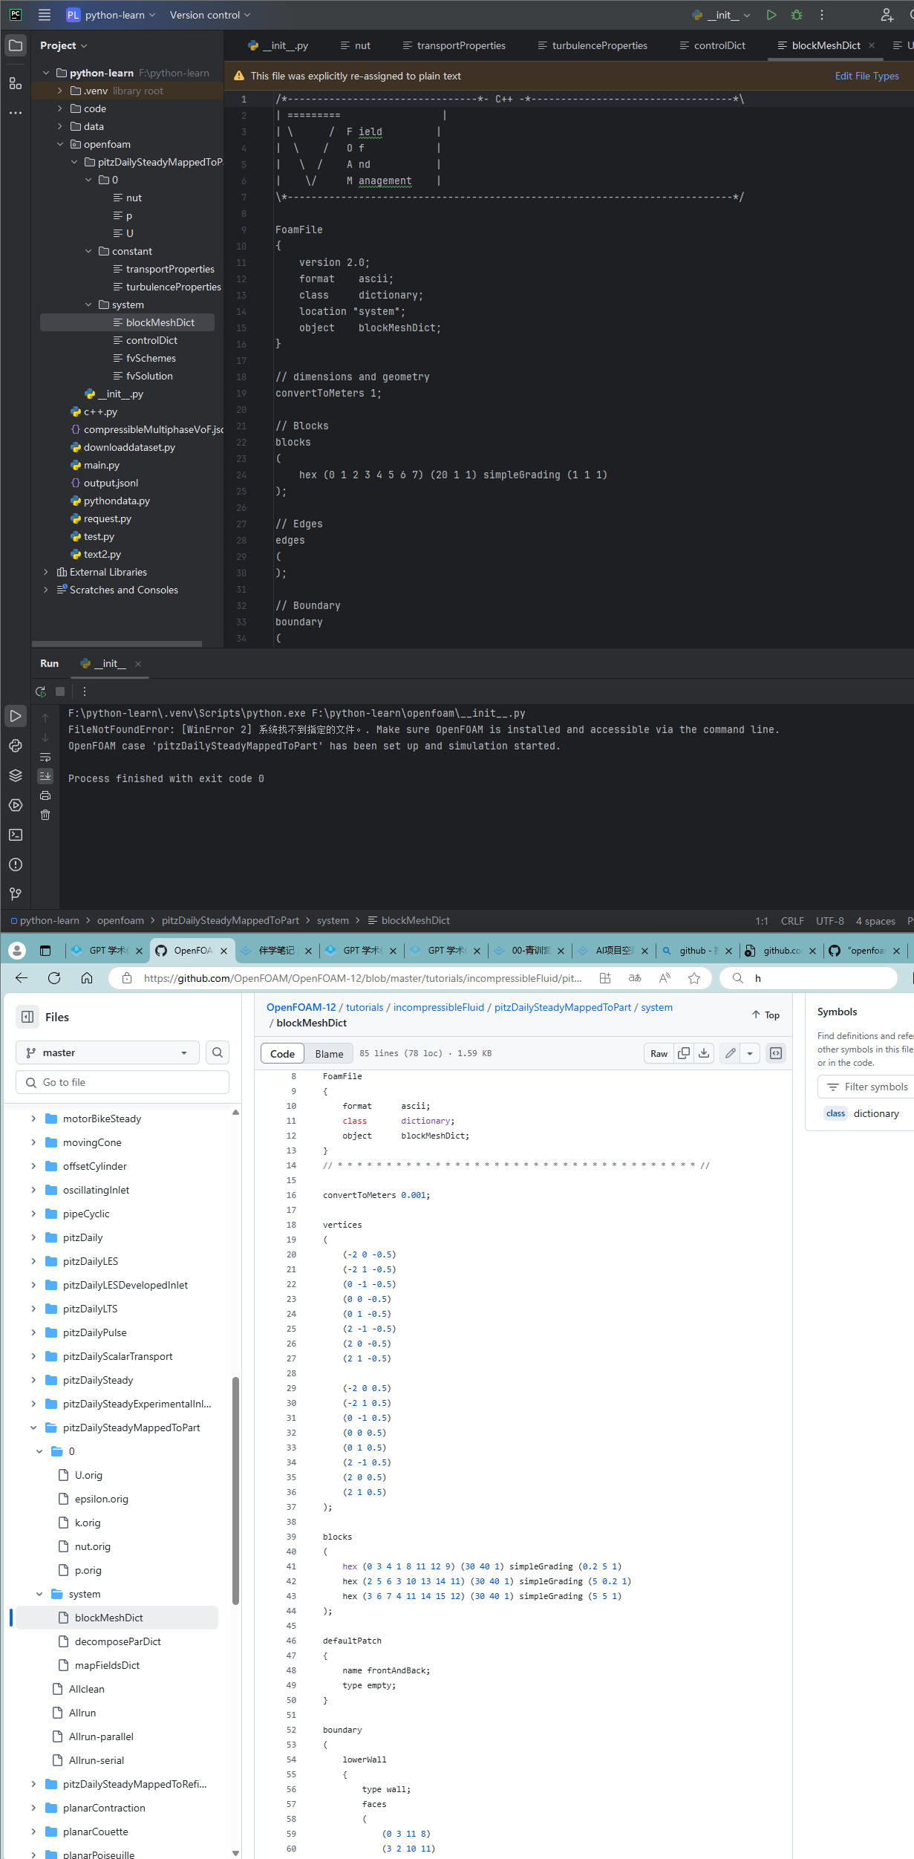Close GitHub symbols pane with code icon

coord(776,1053)
